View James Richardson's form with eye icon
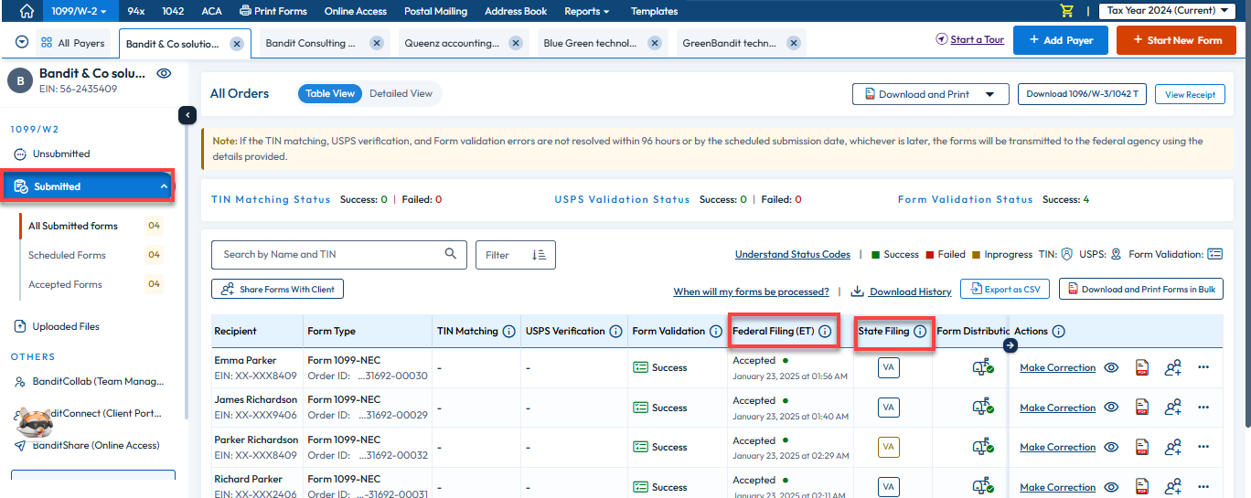1251x498 pixels. tap(1111, 408)
